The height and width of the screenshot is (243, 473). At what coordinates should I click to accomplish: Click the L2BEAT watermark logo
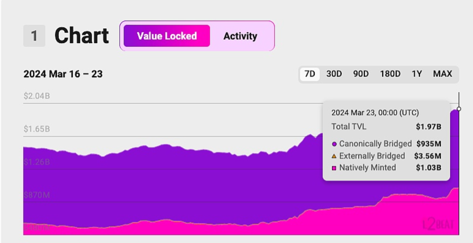coord(438,224)
